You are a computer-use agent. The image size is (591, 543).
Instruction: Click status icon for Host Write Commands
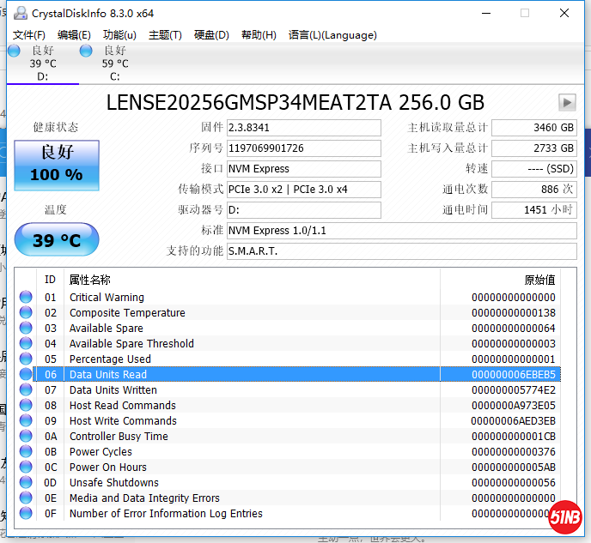(x=26, y=420)
